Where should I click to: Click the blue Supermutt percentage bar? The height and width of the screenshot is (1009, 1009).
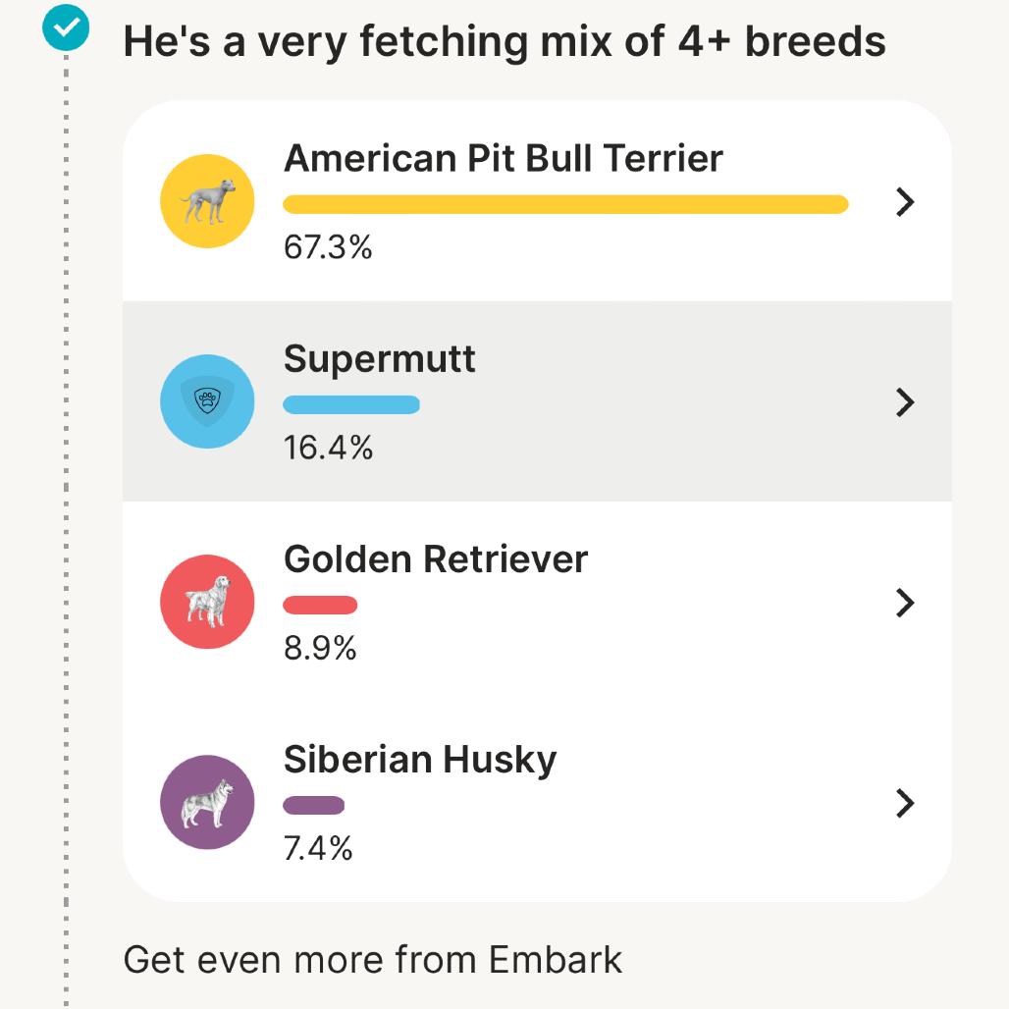click(x=351, y=404)
